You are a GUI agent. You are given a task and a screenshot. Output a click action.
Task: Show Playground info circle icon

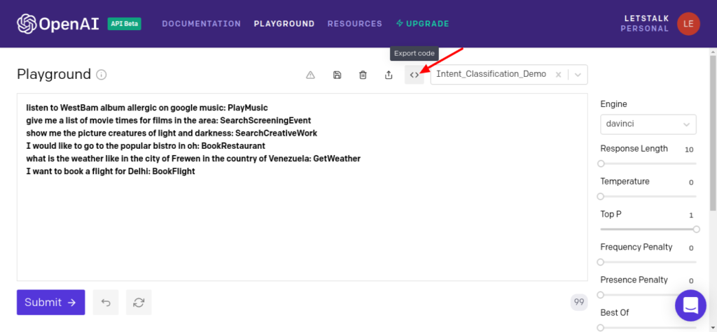(x=102, y=74)
